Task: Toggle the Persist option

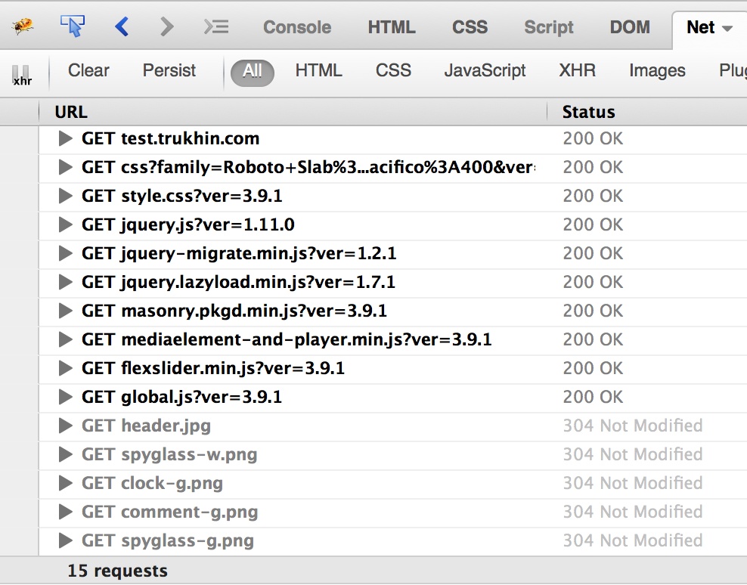Action: (x=169, y=71)
